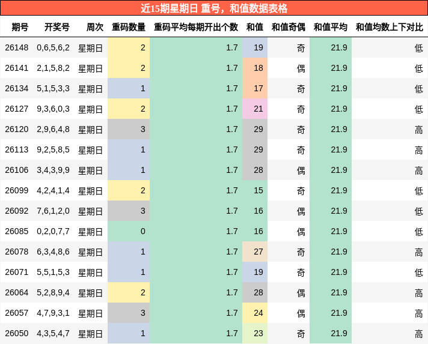This screenshot has width=428, height=344.
Task: Select the 和值均数上下对比 header
Action: click(x=390, y=27)
